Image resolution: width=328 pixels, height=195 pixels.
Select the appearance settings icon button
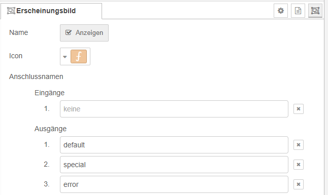[315, 11]
